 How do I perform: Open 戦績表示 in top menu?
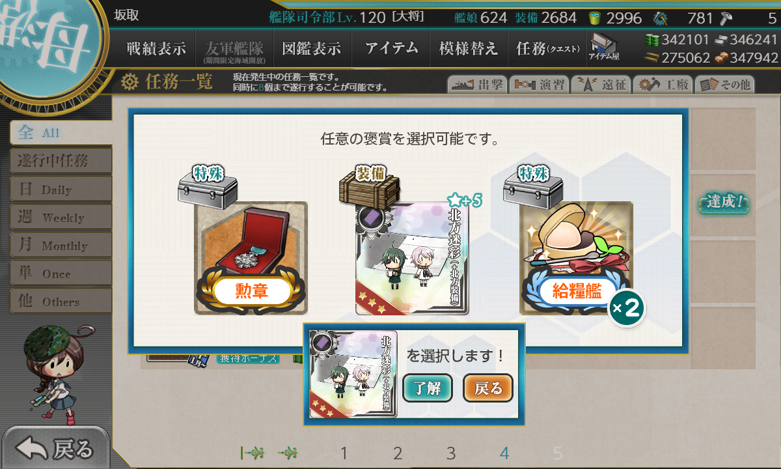(156, 48)
